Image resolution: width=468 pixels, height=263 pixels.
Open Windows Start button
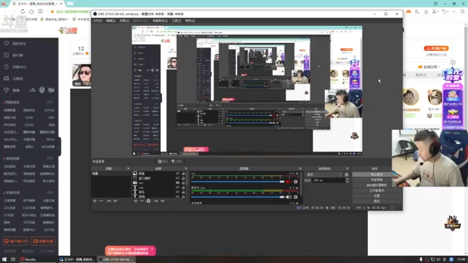click(4, 259)
